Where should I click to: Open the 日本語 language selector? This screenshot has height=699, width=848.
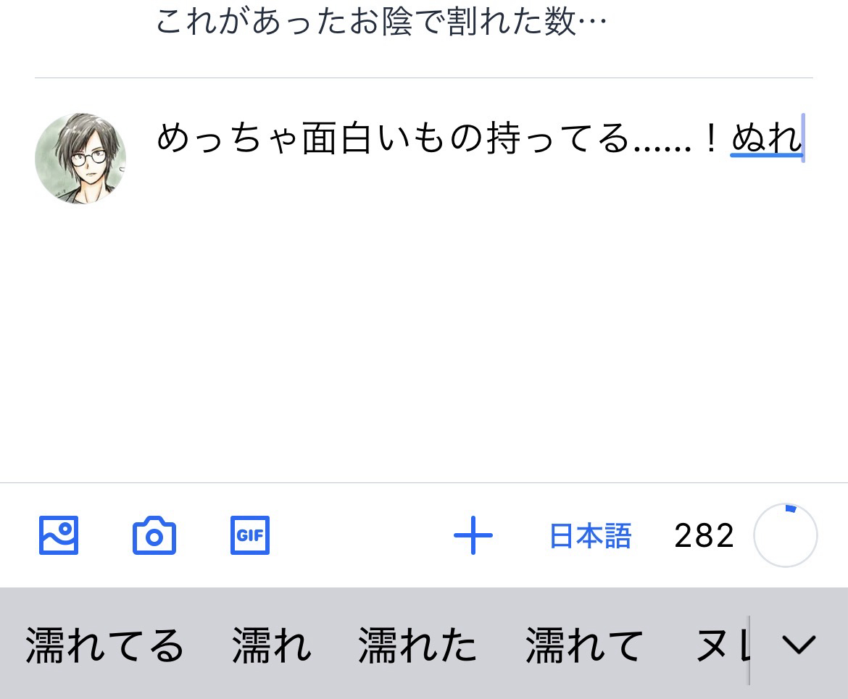pos(591,536)
